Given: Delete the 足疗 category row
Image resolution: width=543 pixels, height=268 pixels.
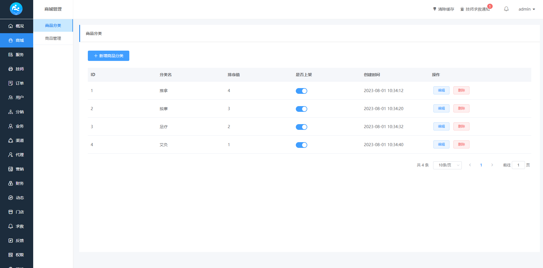Looking at the screenshot, I should [x=461, y=126].
